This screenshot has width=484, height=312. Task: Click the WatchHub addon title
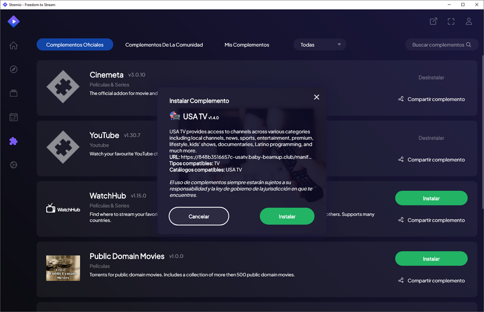(108, 196)
